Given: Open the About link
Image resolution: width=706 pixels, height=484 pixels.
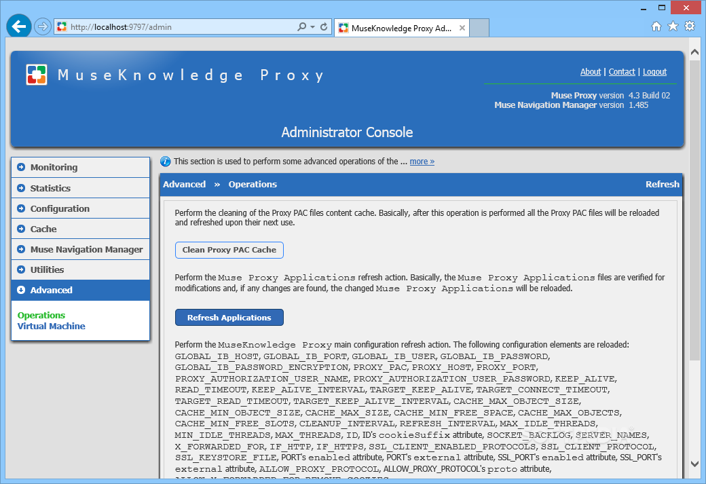Looking at the screenshot, I should [591, 71].
